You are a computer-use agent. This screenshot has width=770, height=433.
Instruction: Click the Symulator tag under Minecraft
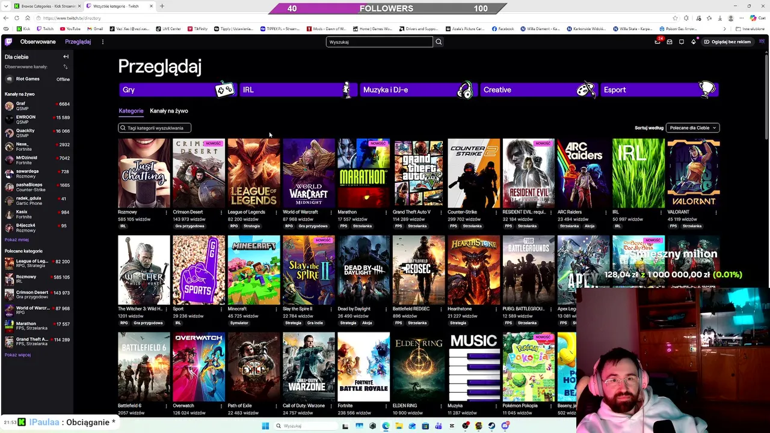click(x=239, y=323)
